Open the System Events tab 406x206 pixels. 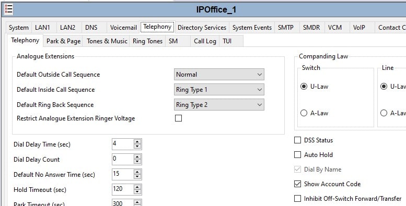252,28
